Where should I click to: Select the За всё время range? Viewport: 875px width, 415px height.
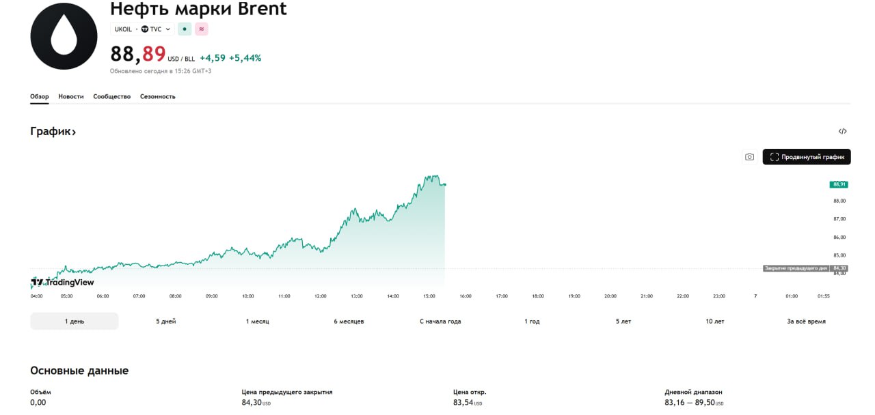tap(806, 321)
